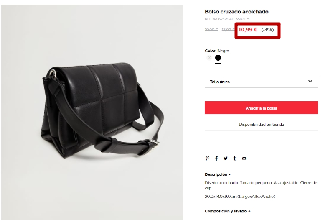Viewport: 323px width, 220px height.
Task: Click the -45% discount label
Action: 267,30
